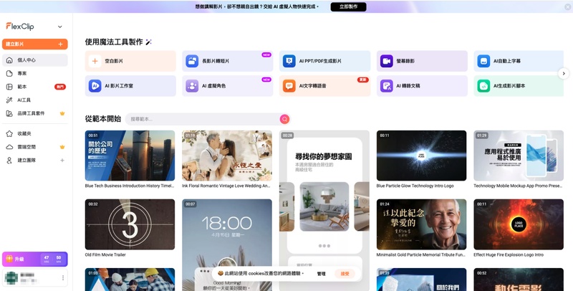
Task: Click 接受 to accept cookies
Action: [x=345, y=274]
